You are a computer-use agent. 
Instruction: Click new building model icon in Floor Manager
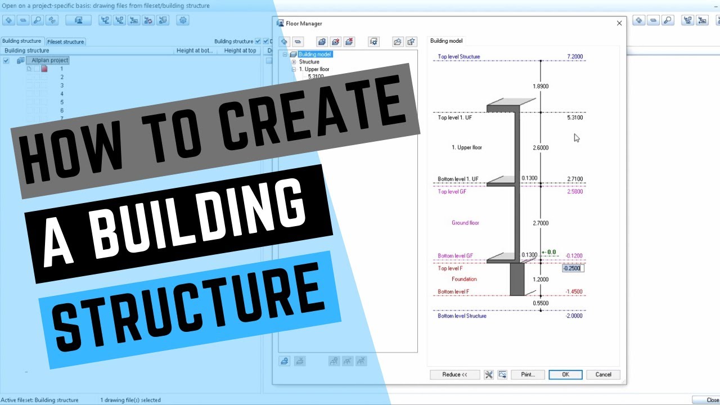[x=322, y=42]
